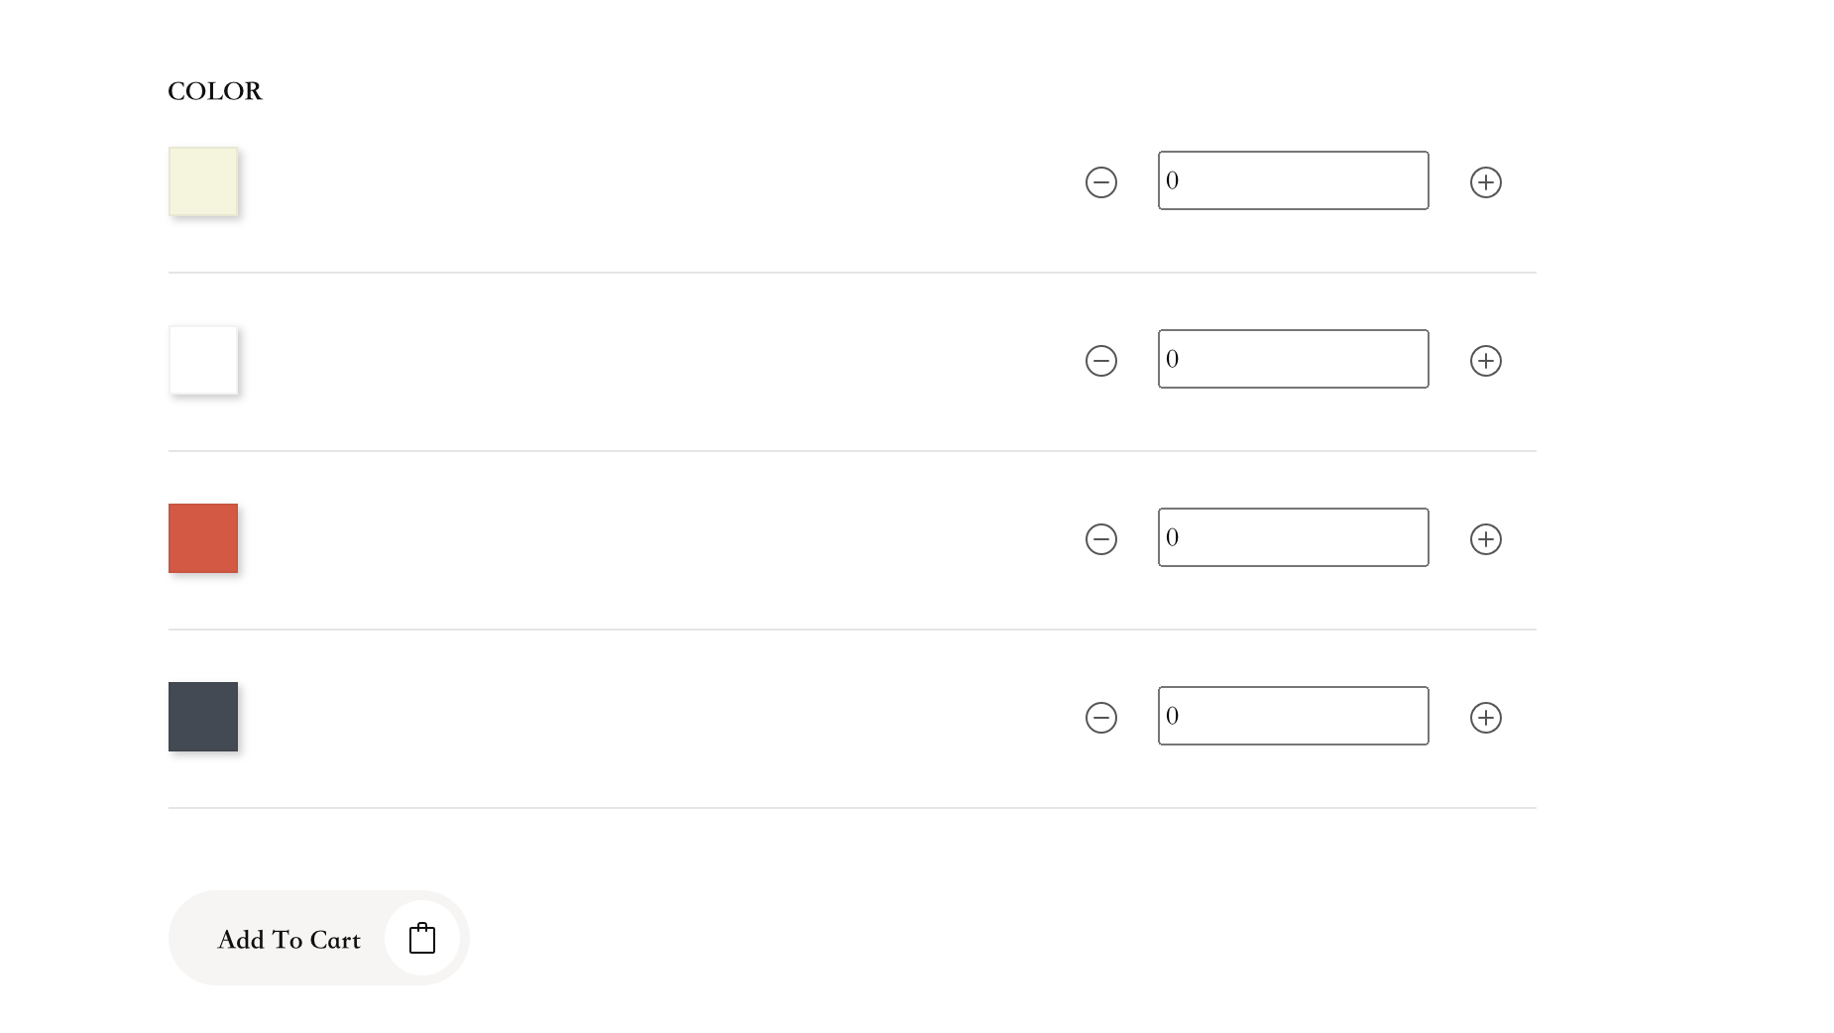
Task: Click the red color quantity input
Action: pos(1293,537)
